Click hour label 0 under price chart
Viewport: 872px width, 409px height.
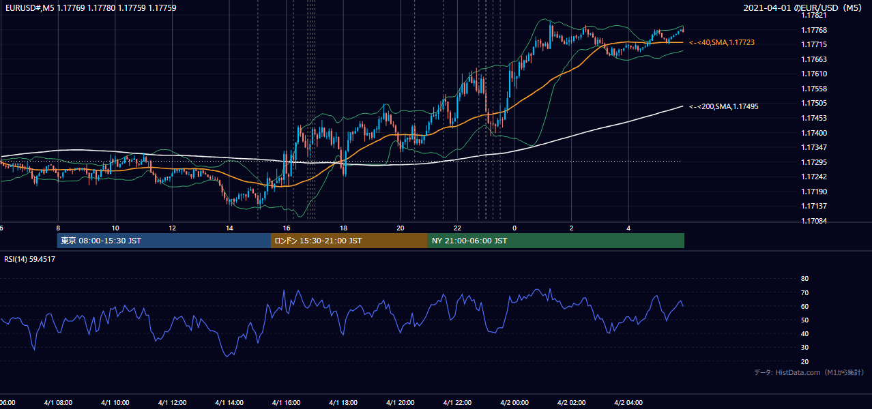tap(514, 228)
